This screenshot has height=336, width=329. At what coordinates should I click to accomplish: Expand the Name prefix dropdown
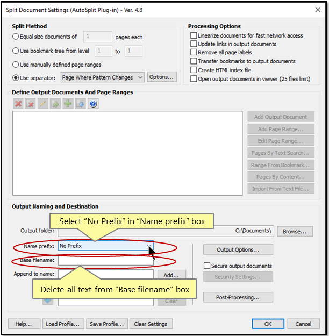[x=149, y=246]
